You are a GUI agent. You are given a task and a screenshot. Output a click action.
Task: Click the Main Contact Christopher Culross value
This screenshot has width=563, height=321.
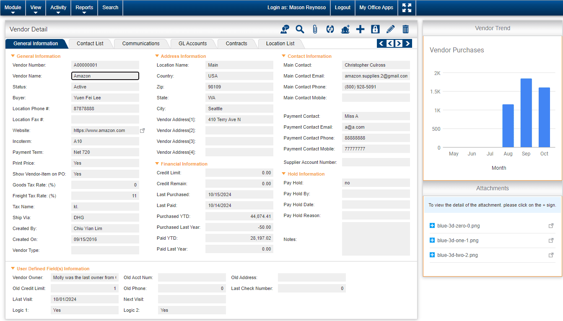click(x=376, y=65)
